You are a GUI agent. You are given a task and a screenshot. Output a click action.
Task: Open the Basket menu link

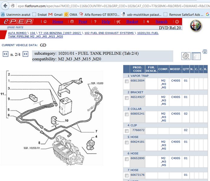132,22
